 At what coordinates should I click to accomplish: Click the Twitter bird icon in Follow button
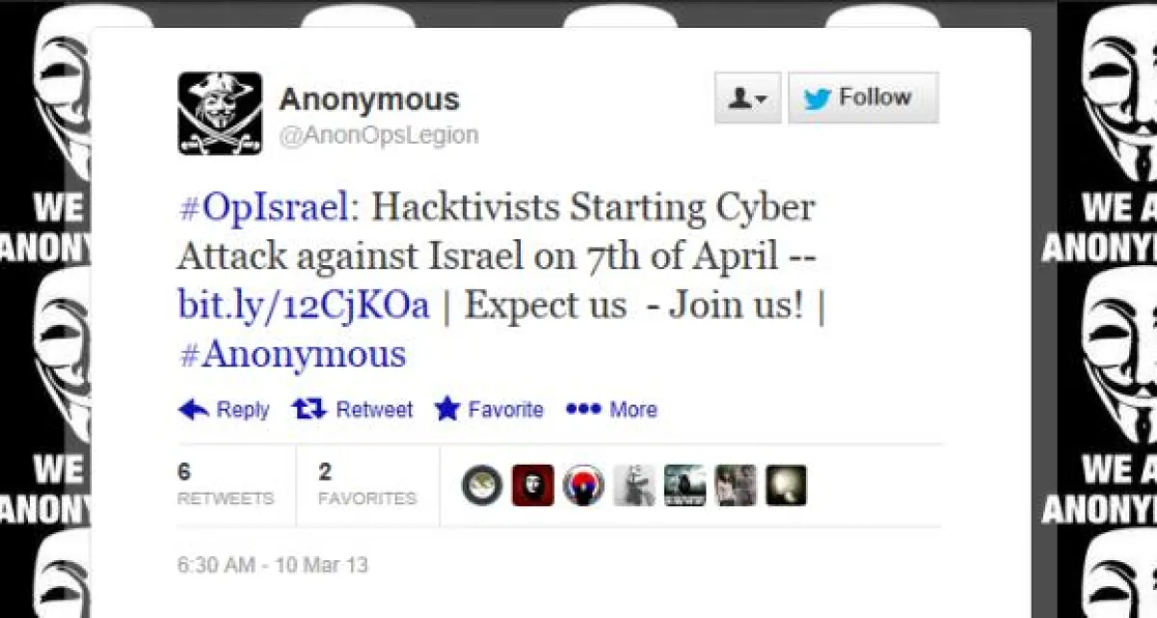(x=817, y=98)
